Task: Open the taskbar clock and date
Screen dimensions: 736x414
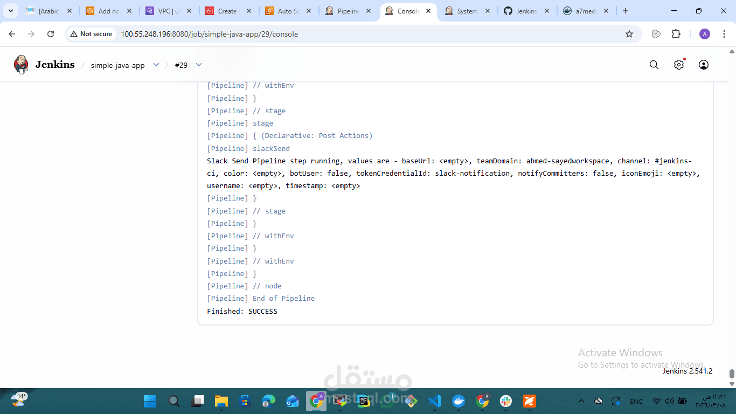Action: (711, 401)
